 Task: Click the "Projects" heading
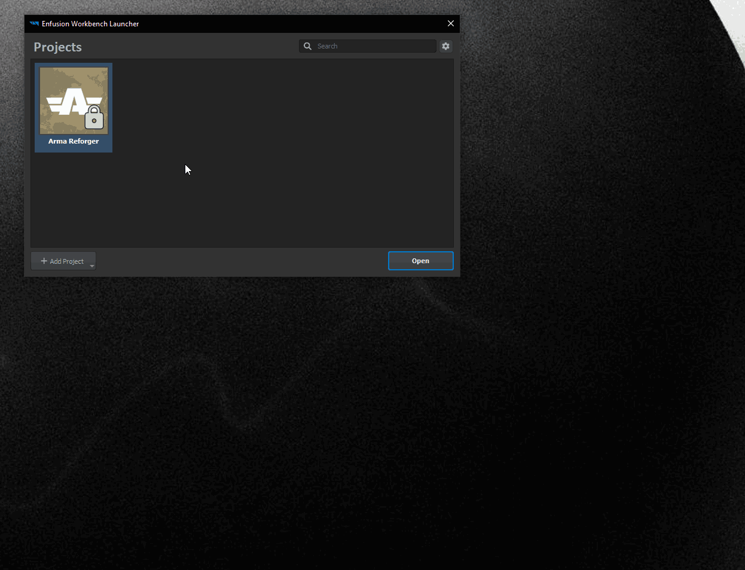tap(57, 47)
